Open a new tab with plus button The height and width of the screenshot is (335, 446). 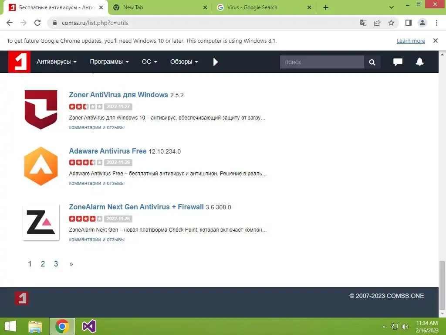326,8
